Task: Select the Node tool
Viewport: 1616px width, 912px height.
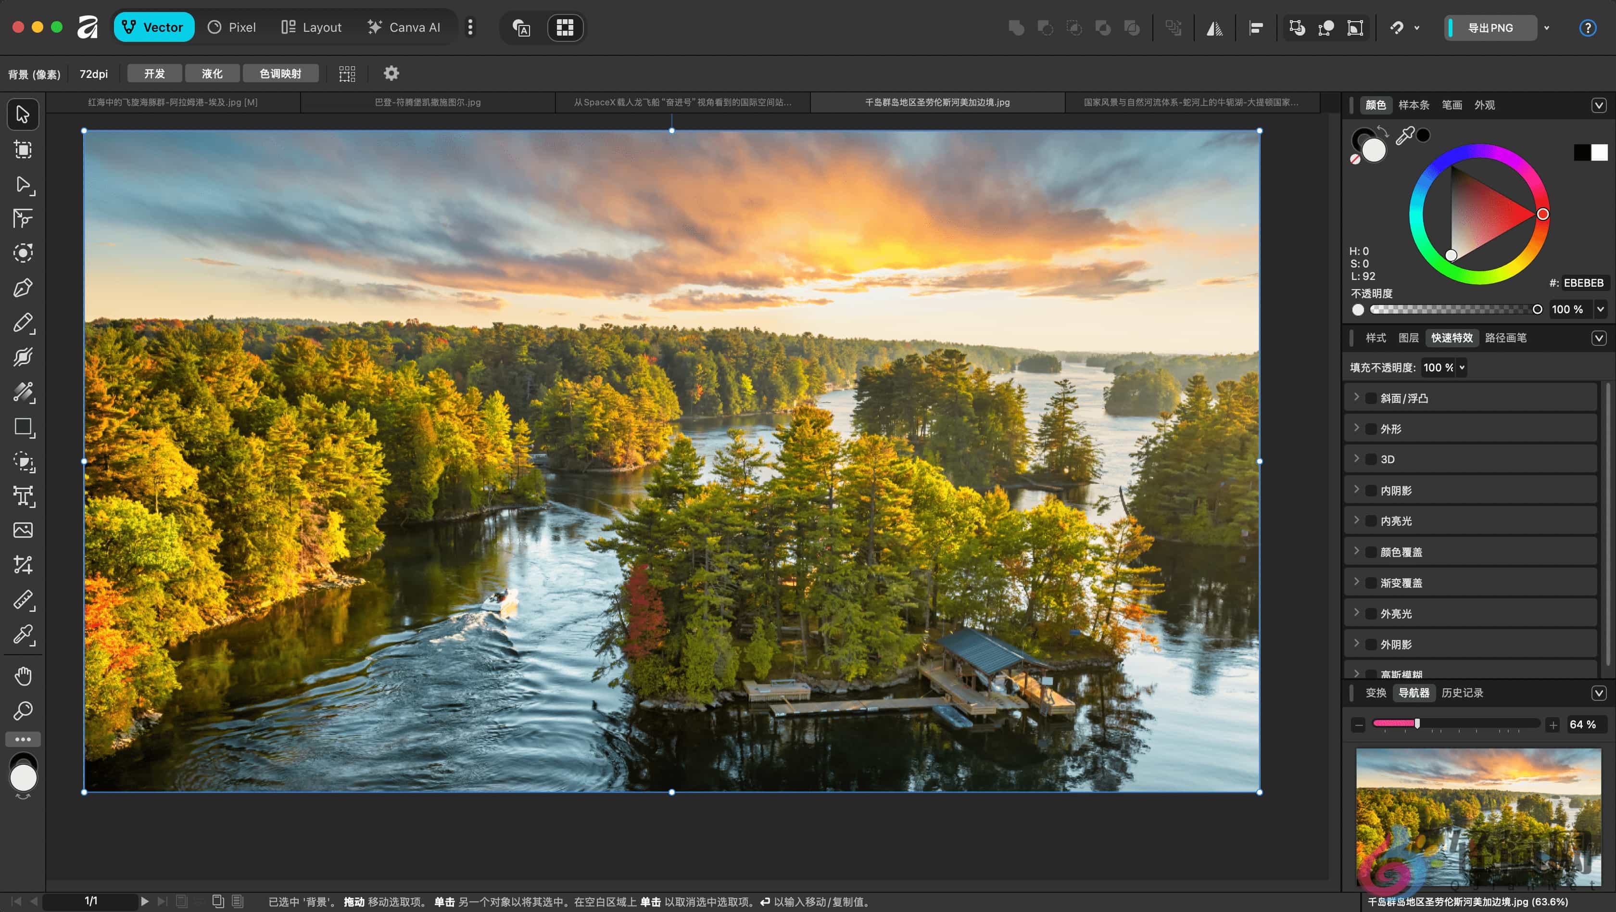Action: [x=23, y=184]
